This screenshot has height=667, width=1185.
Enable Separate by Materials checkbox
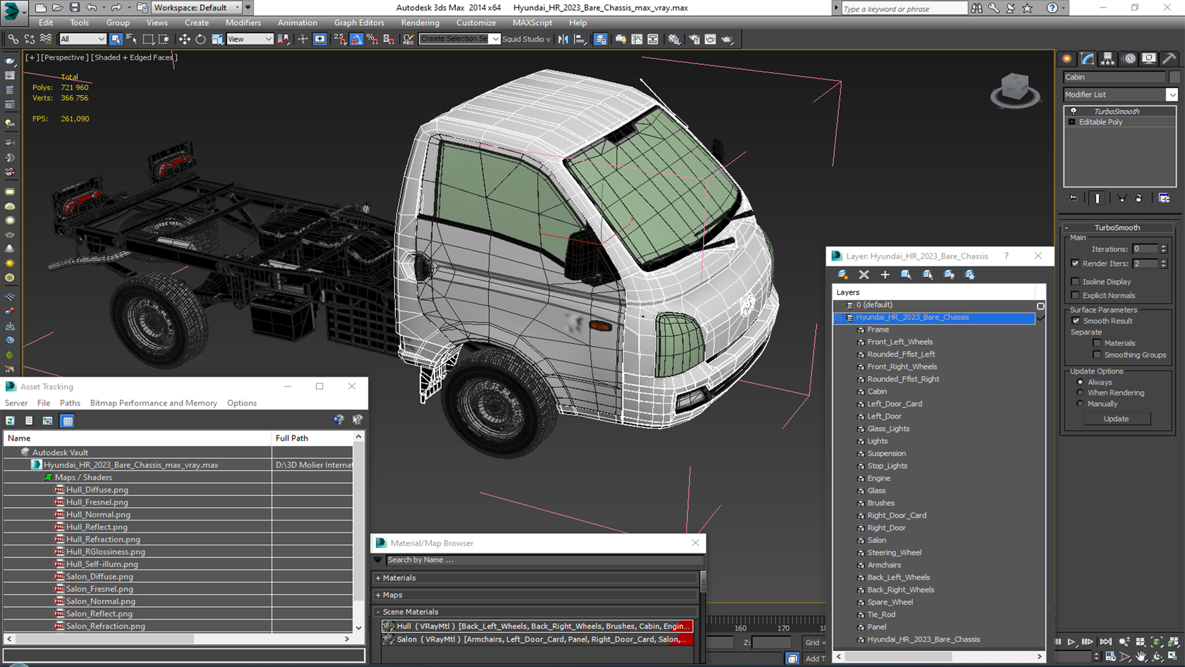(1097, 343)
